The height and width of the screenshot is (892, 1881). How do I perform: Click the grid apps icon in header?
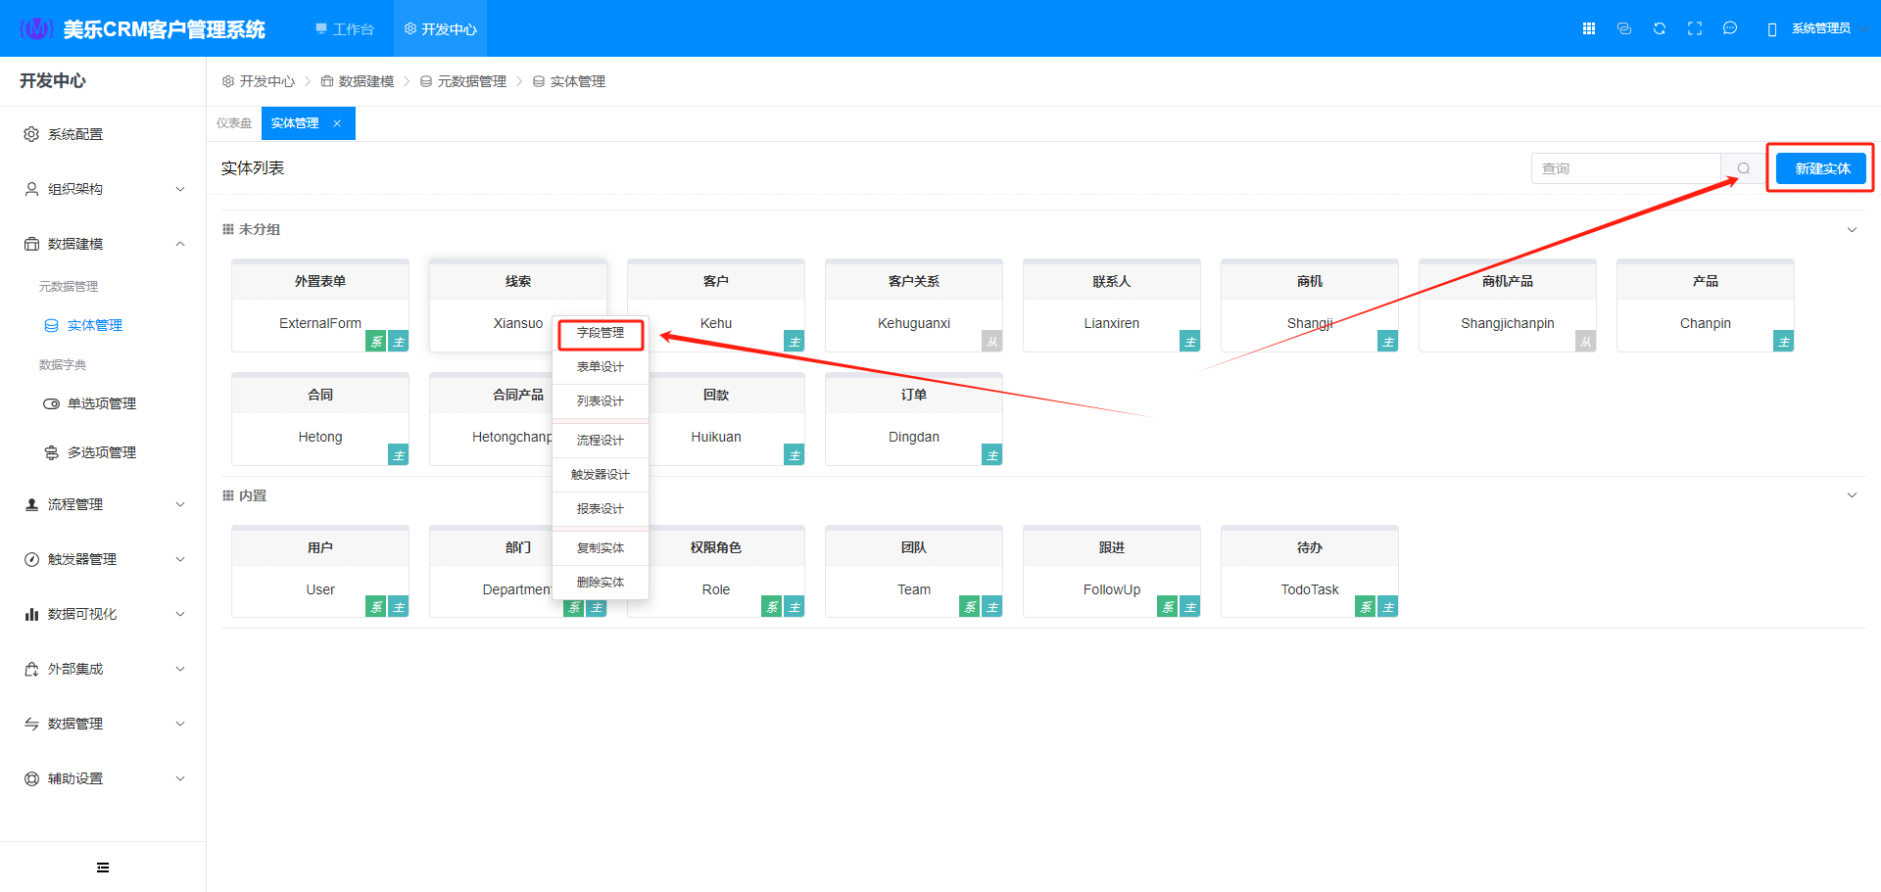1588,28
